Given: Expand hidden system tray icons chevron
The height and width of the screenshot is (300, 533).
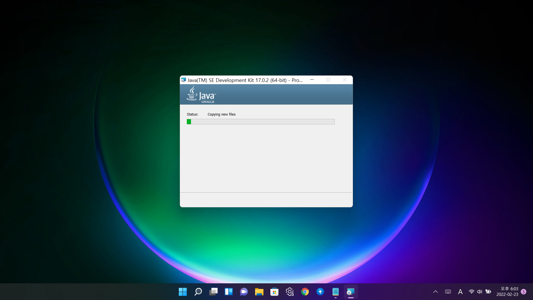Looking at the screenshot, I should point(435,292).
